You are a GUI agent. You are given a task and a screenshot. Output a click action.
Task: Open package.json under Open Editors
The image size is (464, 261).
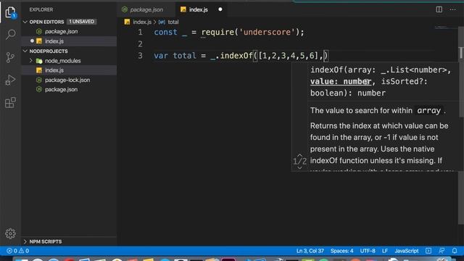pos(70,31)
